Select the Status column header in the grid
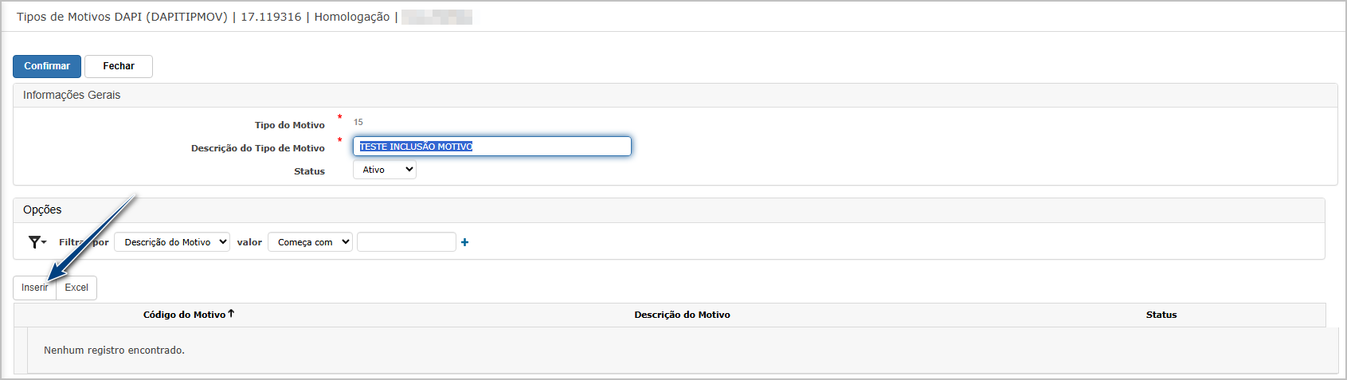1347x380 pixels. 1161,315
